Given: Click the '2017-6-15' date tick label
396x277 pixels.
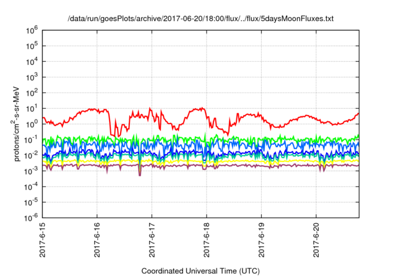Looking at the screenshot, I should tap(43, 240).
